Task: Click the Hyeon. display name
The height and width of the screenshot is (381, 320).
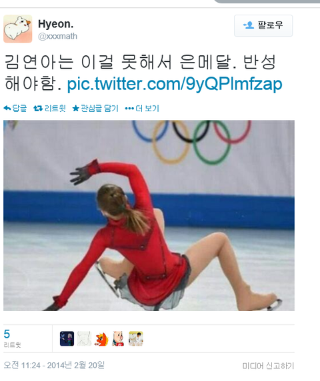Action: click(x=56, y=24)
